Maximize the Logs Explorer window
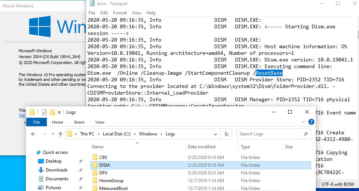Viewport: 359px width, 191px height. (290, 112)
